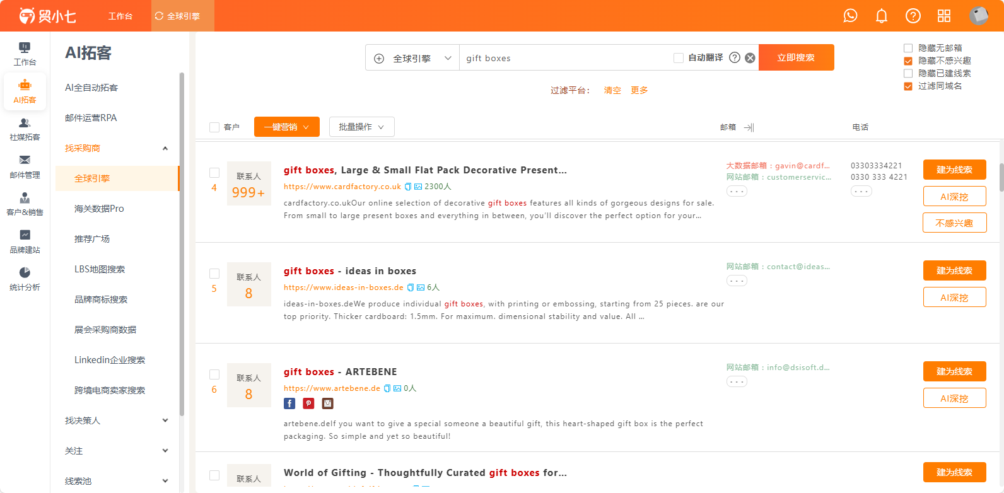The width and height of the screenshot is (1004, 493).
Task: Open the 全球引擎 search engine dropdown
Action: [x=412, y=58]
